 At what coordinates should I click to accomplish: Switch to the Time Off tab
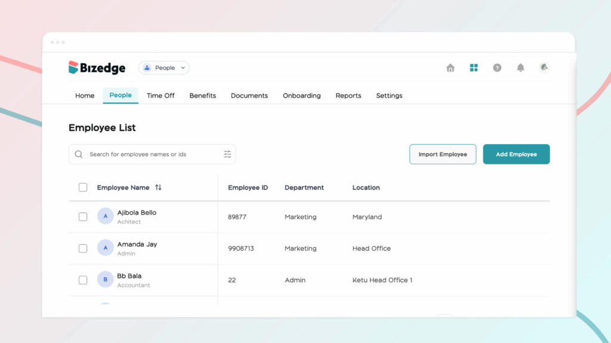(x=161, y=95)
